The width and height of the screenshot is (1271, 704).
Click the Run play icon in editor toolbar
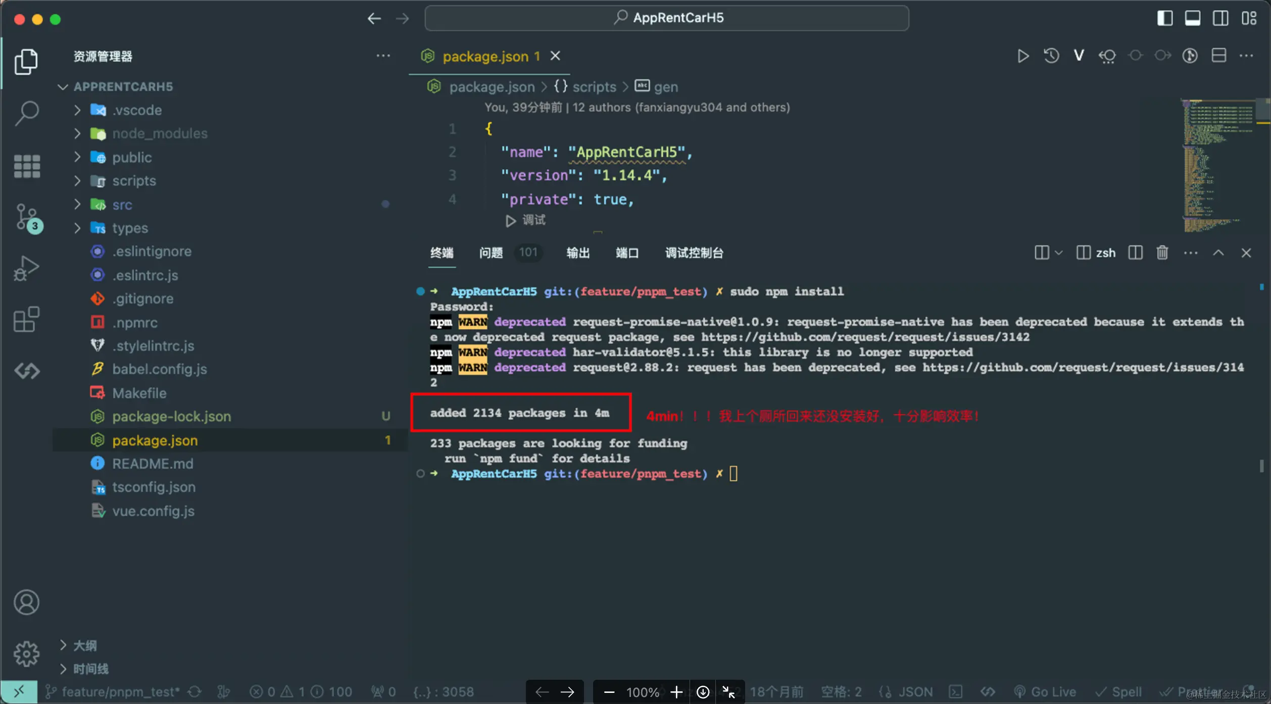pos(1023,56)
